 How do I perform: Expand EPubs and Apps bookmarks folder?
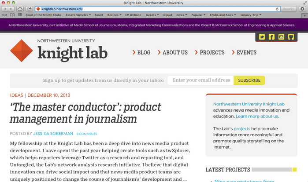tap(223, 15)
